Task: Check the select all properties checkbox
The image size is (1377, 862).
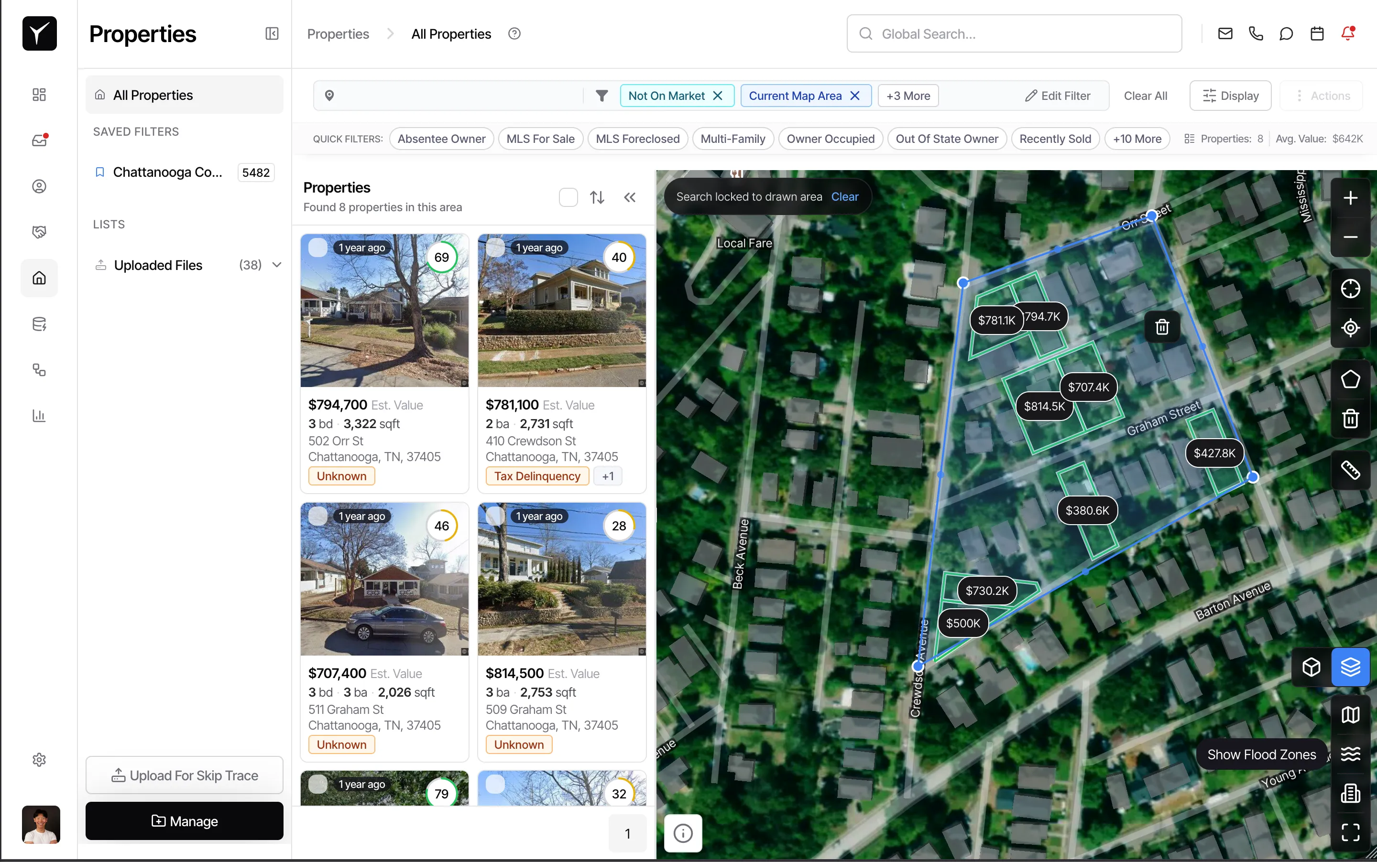Action: (568, 197)
